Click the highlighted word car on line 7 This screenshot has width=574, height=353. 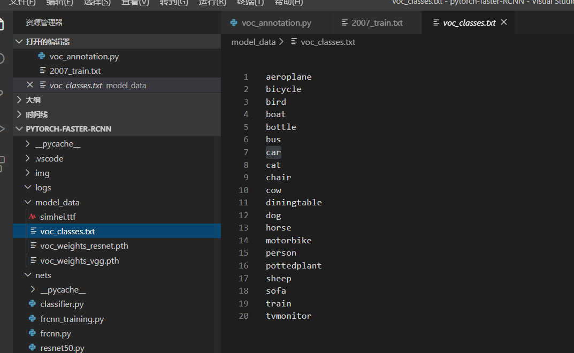(273, 152)
